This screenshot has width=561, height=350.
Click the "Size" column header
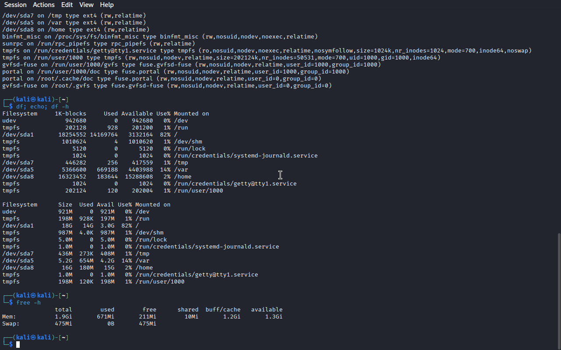pyautogui.click(x=65, y=205)
